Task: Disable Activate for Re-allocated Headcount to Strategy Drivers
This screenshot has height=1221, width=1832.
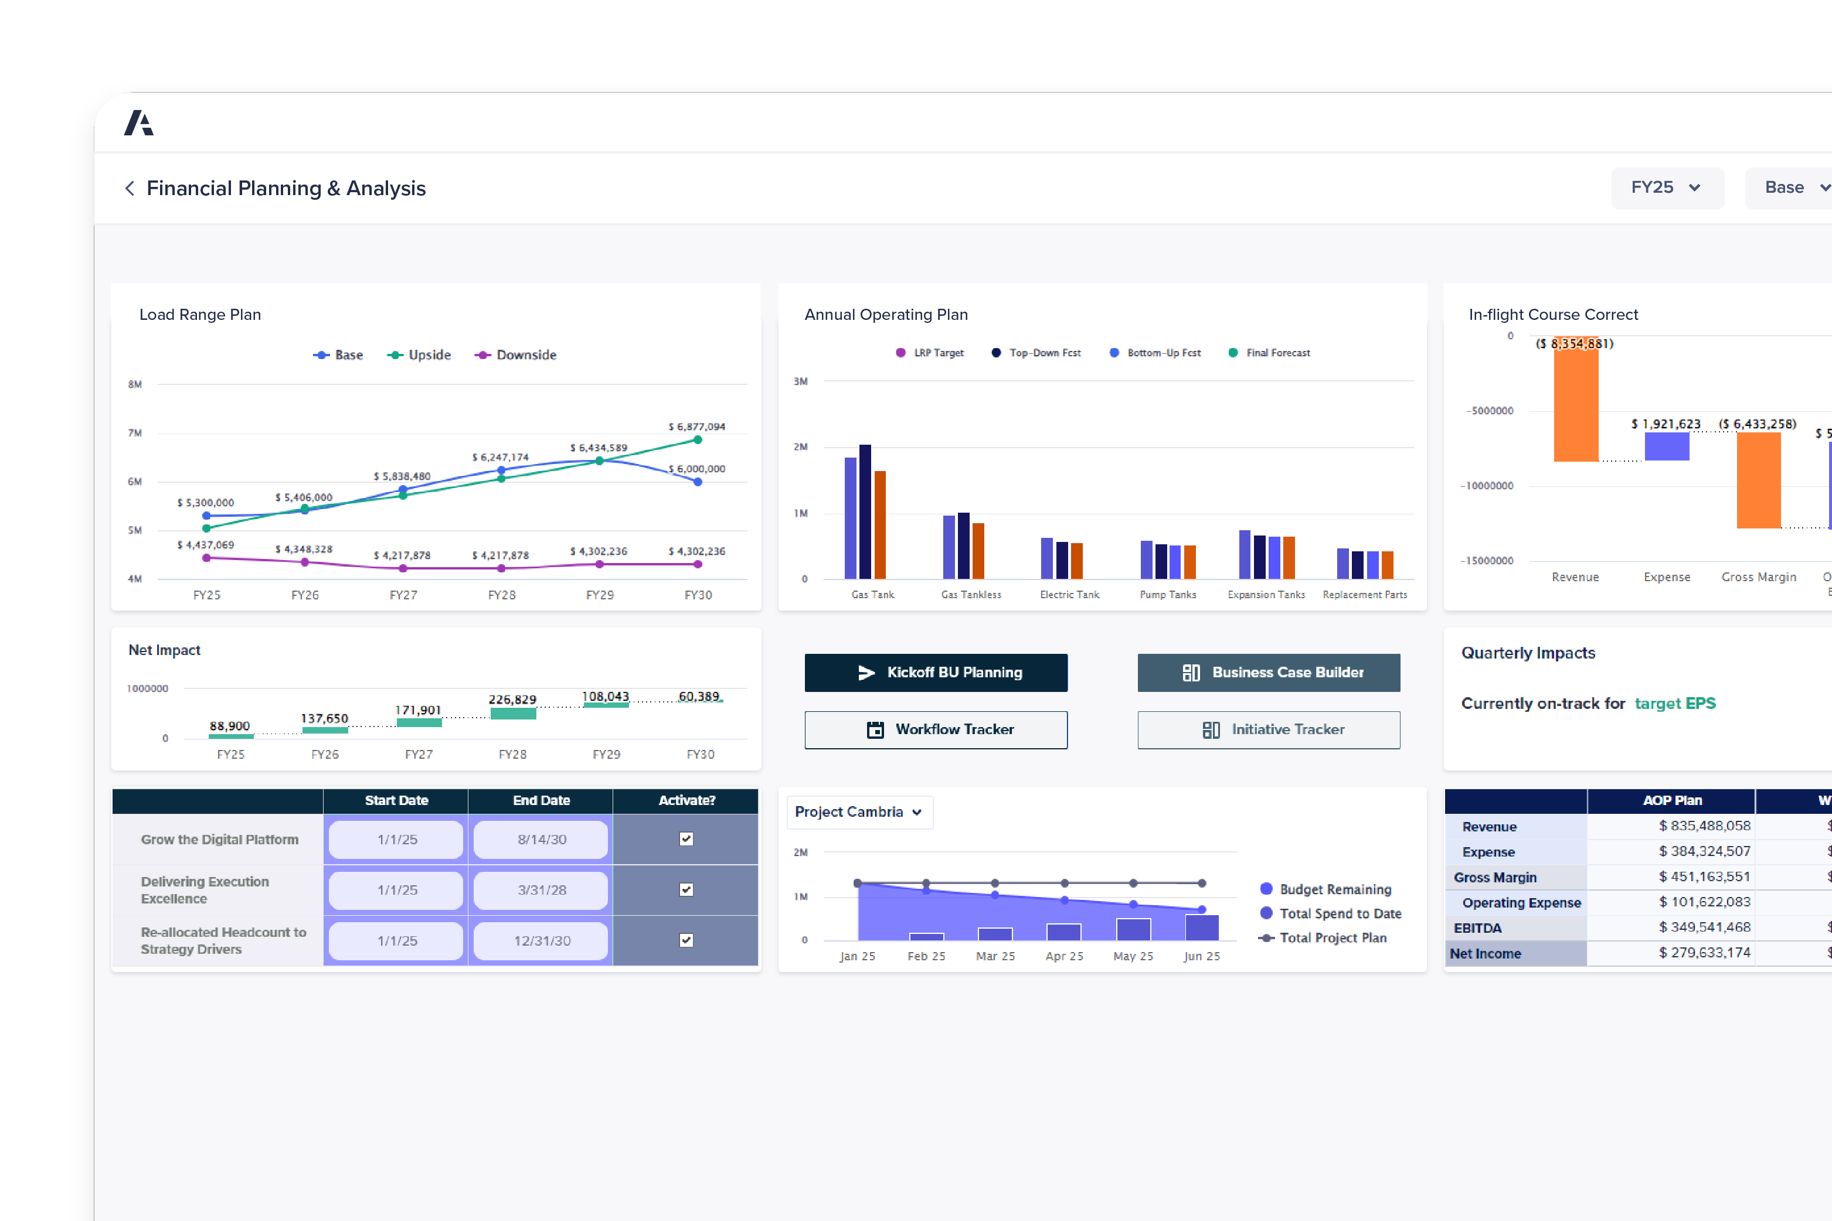Action: (x=686, y=941)
